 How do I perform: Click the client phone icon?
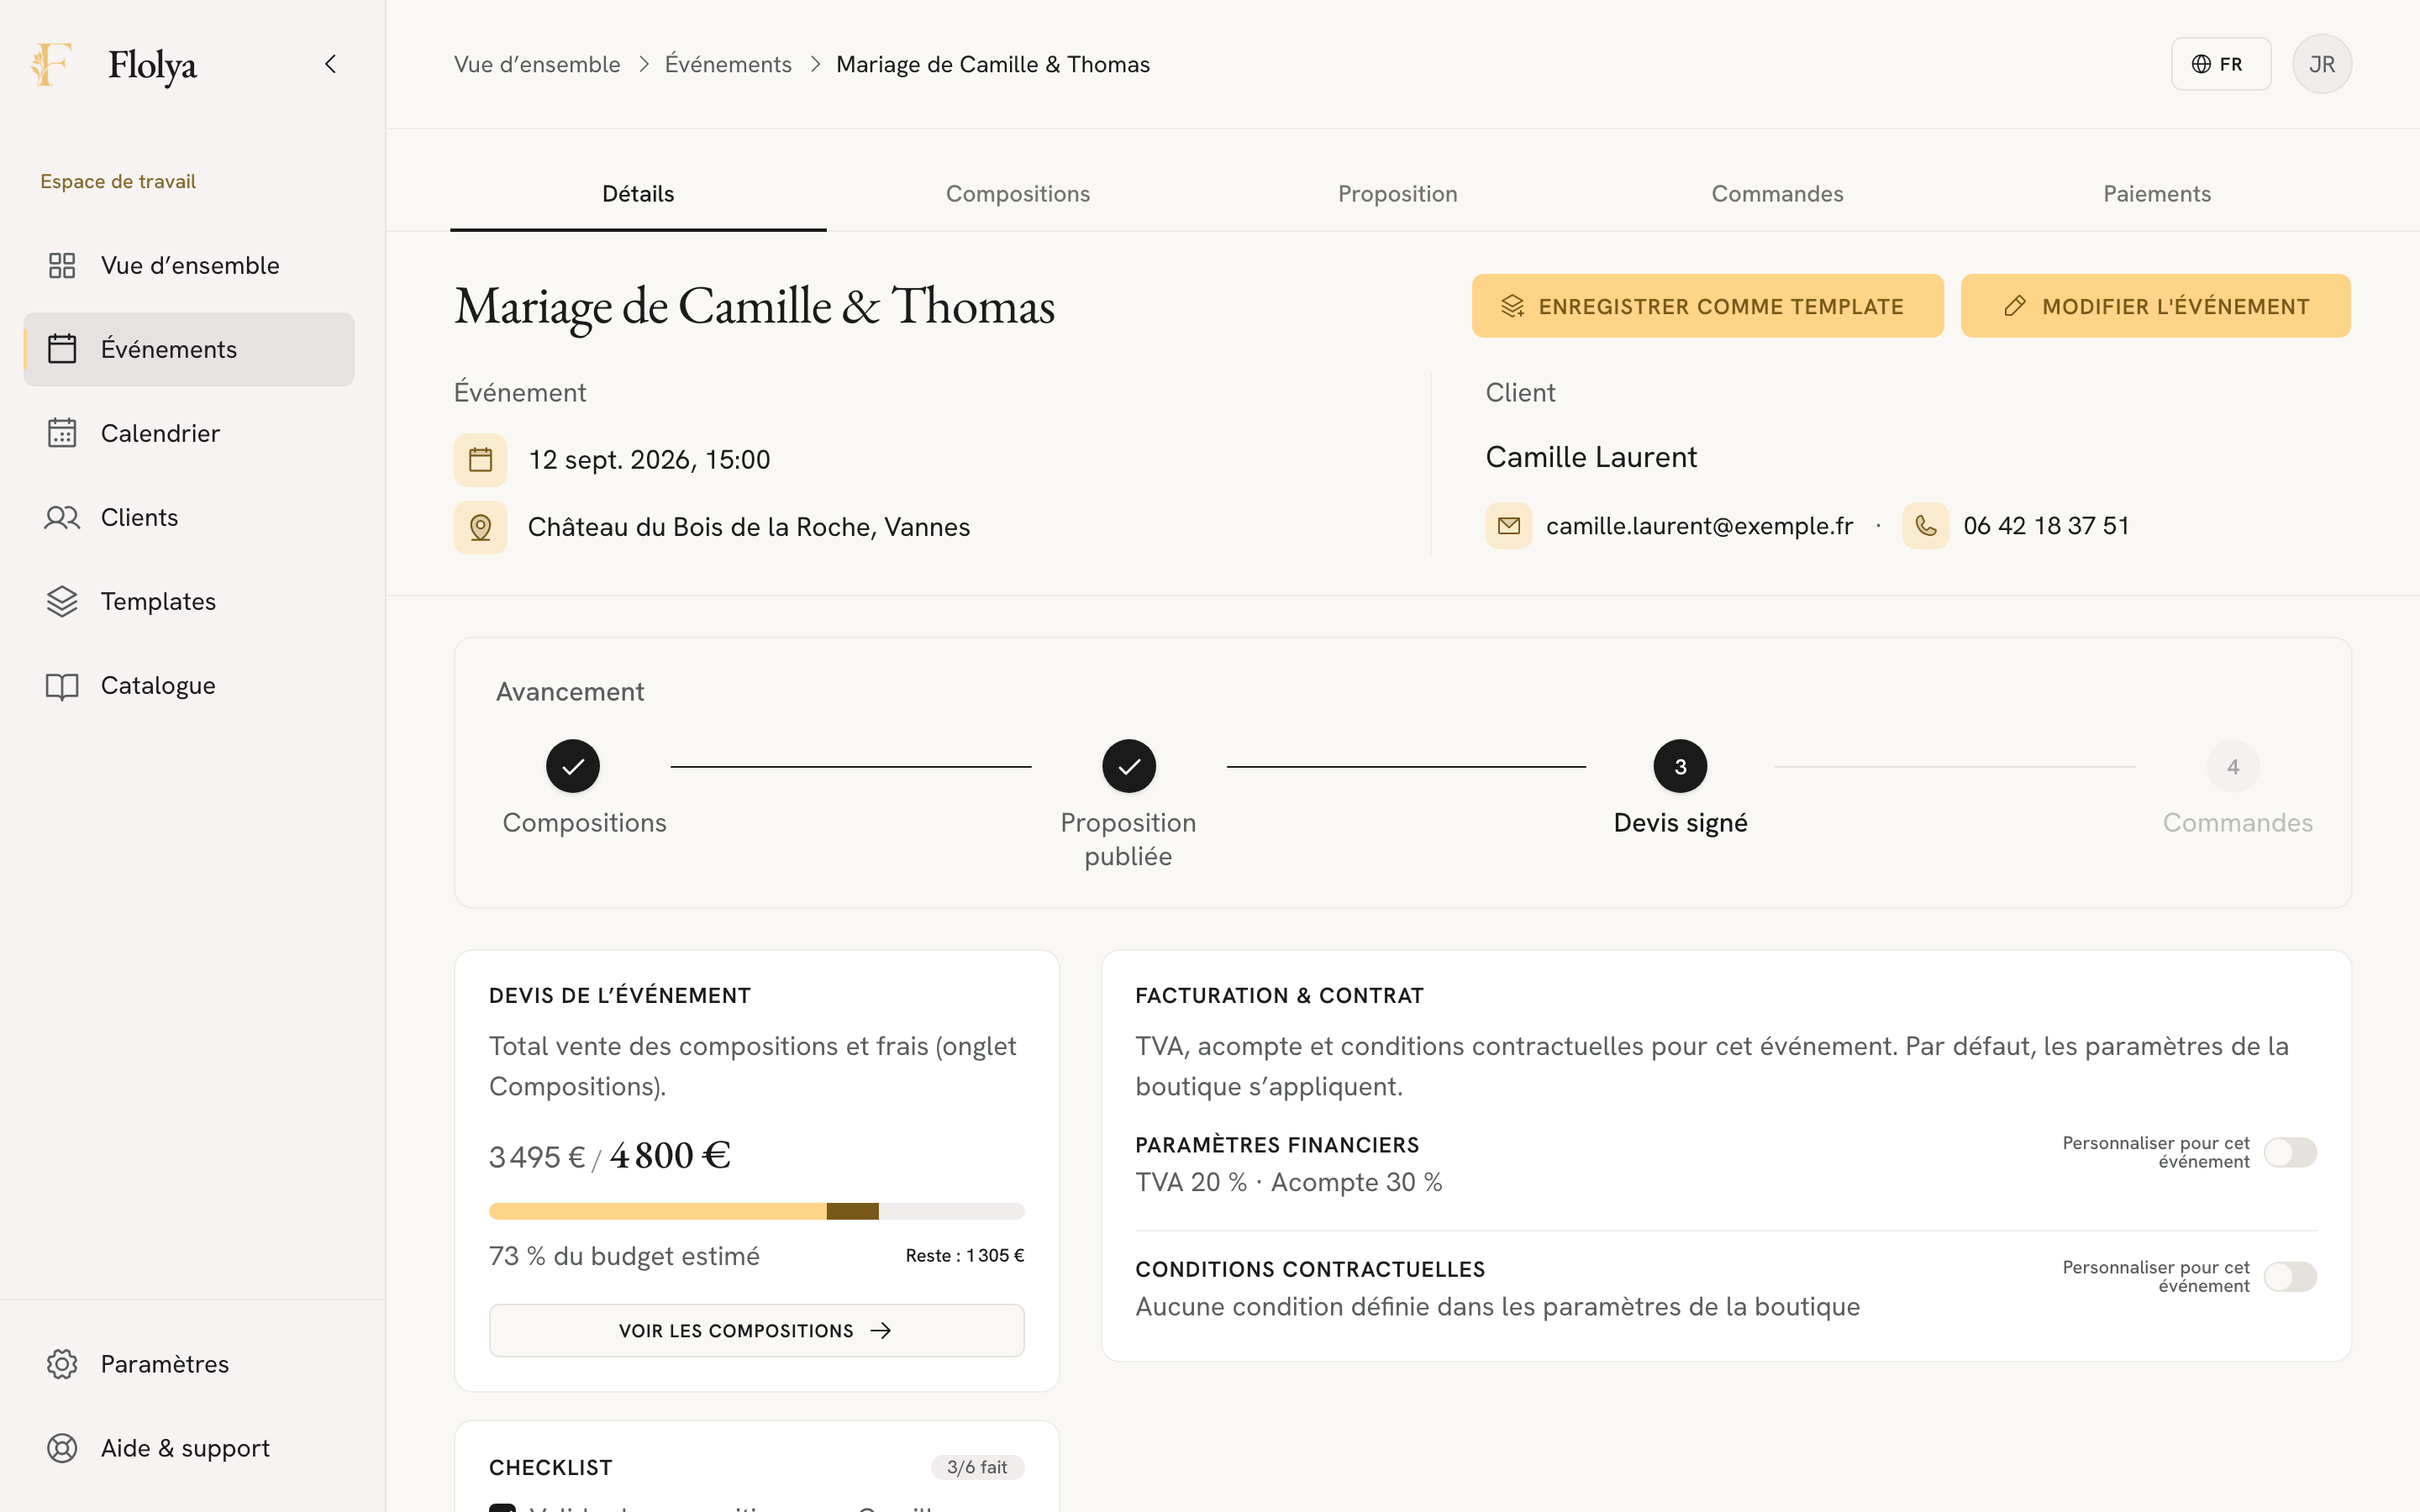1925,526
